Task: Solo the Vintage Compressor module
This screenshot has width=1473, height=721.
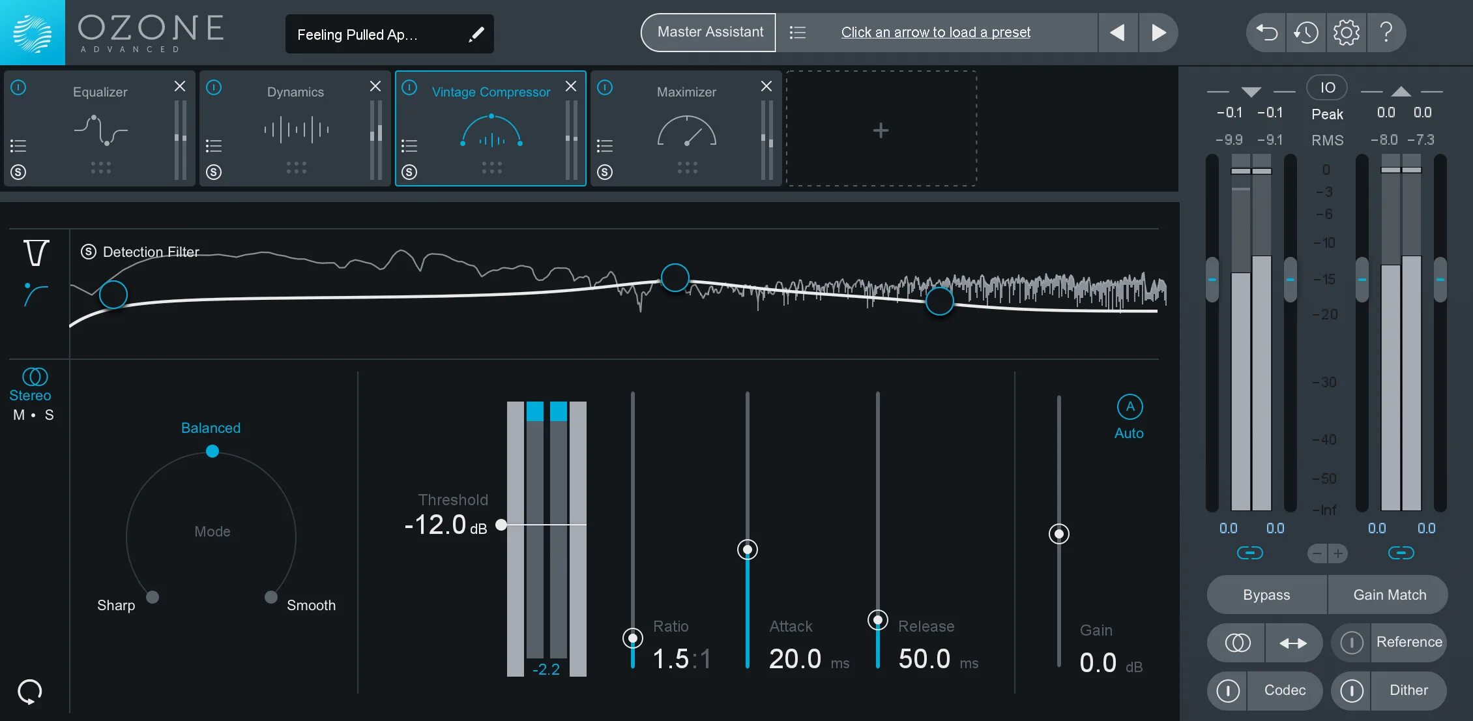Action: [x=409, y=172]
